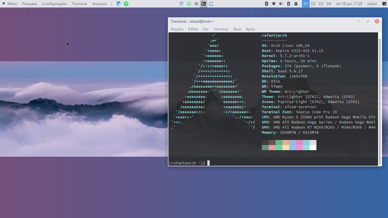Click Configurações in the top panel

coord(54,4)
